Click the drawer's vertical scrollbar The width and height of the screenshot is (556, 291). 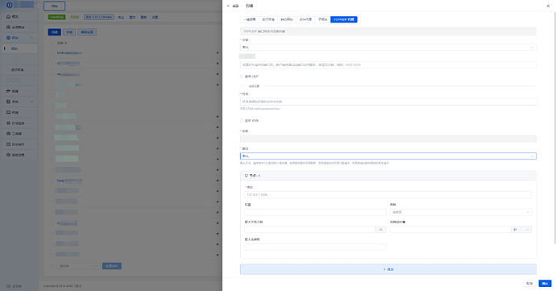(x=554, y=127)
